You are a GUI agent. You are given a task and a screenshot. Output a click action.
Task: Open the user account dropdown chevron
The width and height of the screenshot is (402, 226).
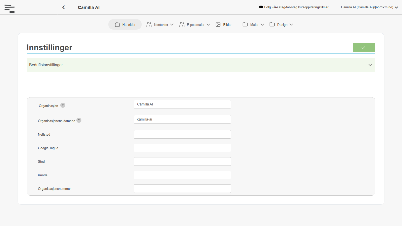tap(396, 7)
